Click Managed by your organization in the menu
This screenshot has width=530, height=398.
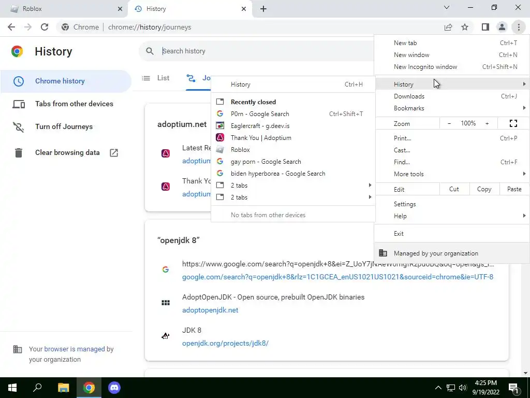click(x=452, y=253)
